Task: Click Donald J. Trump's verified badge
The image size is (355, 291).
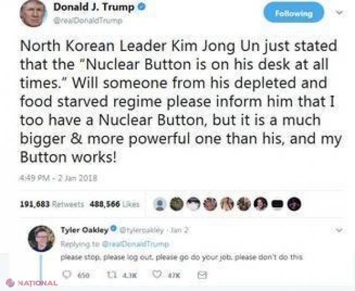Action: tap(141, 6)
